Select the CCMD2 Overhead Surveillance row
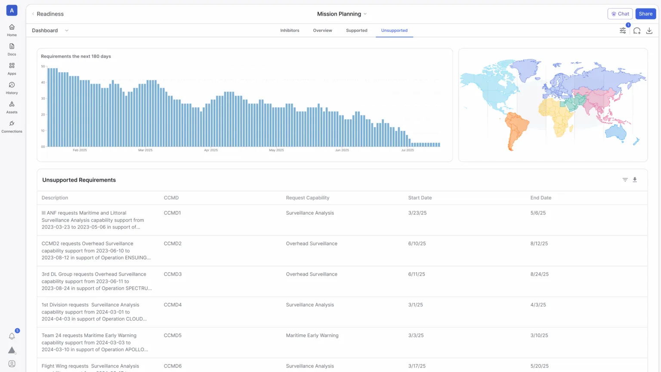Image resolution: width=661 pixels, height=372 pixels. coord(342,251)
